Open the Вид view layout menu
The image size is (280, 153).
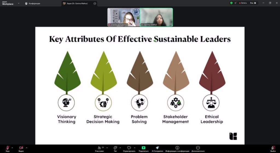253,3
